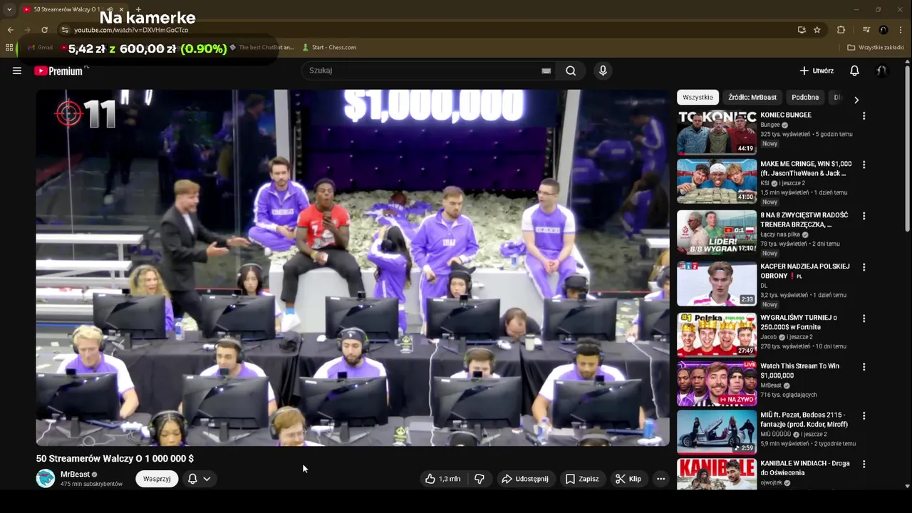912x513 pixels.
Task: Click the video title 50 Streamerów Walczy
Action: click(115, 459)
